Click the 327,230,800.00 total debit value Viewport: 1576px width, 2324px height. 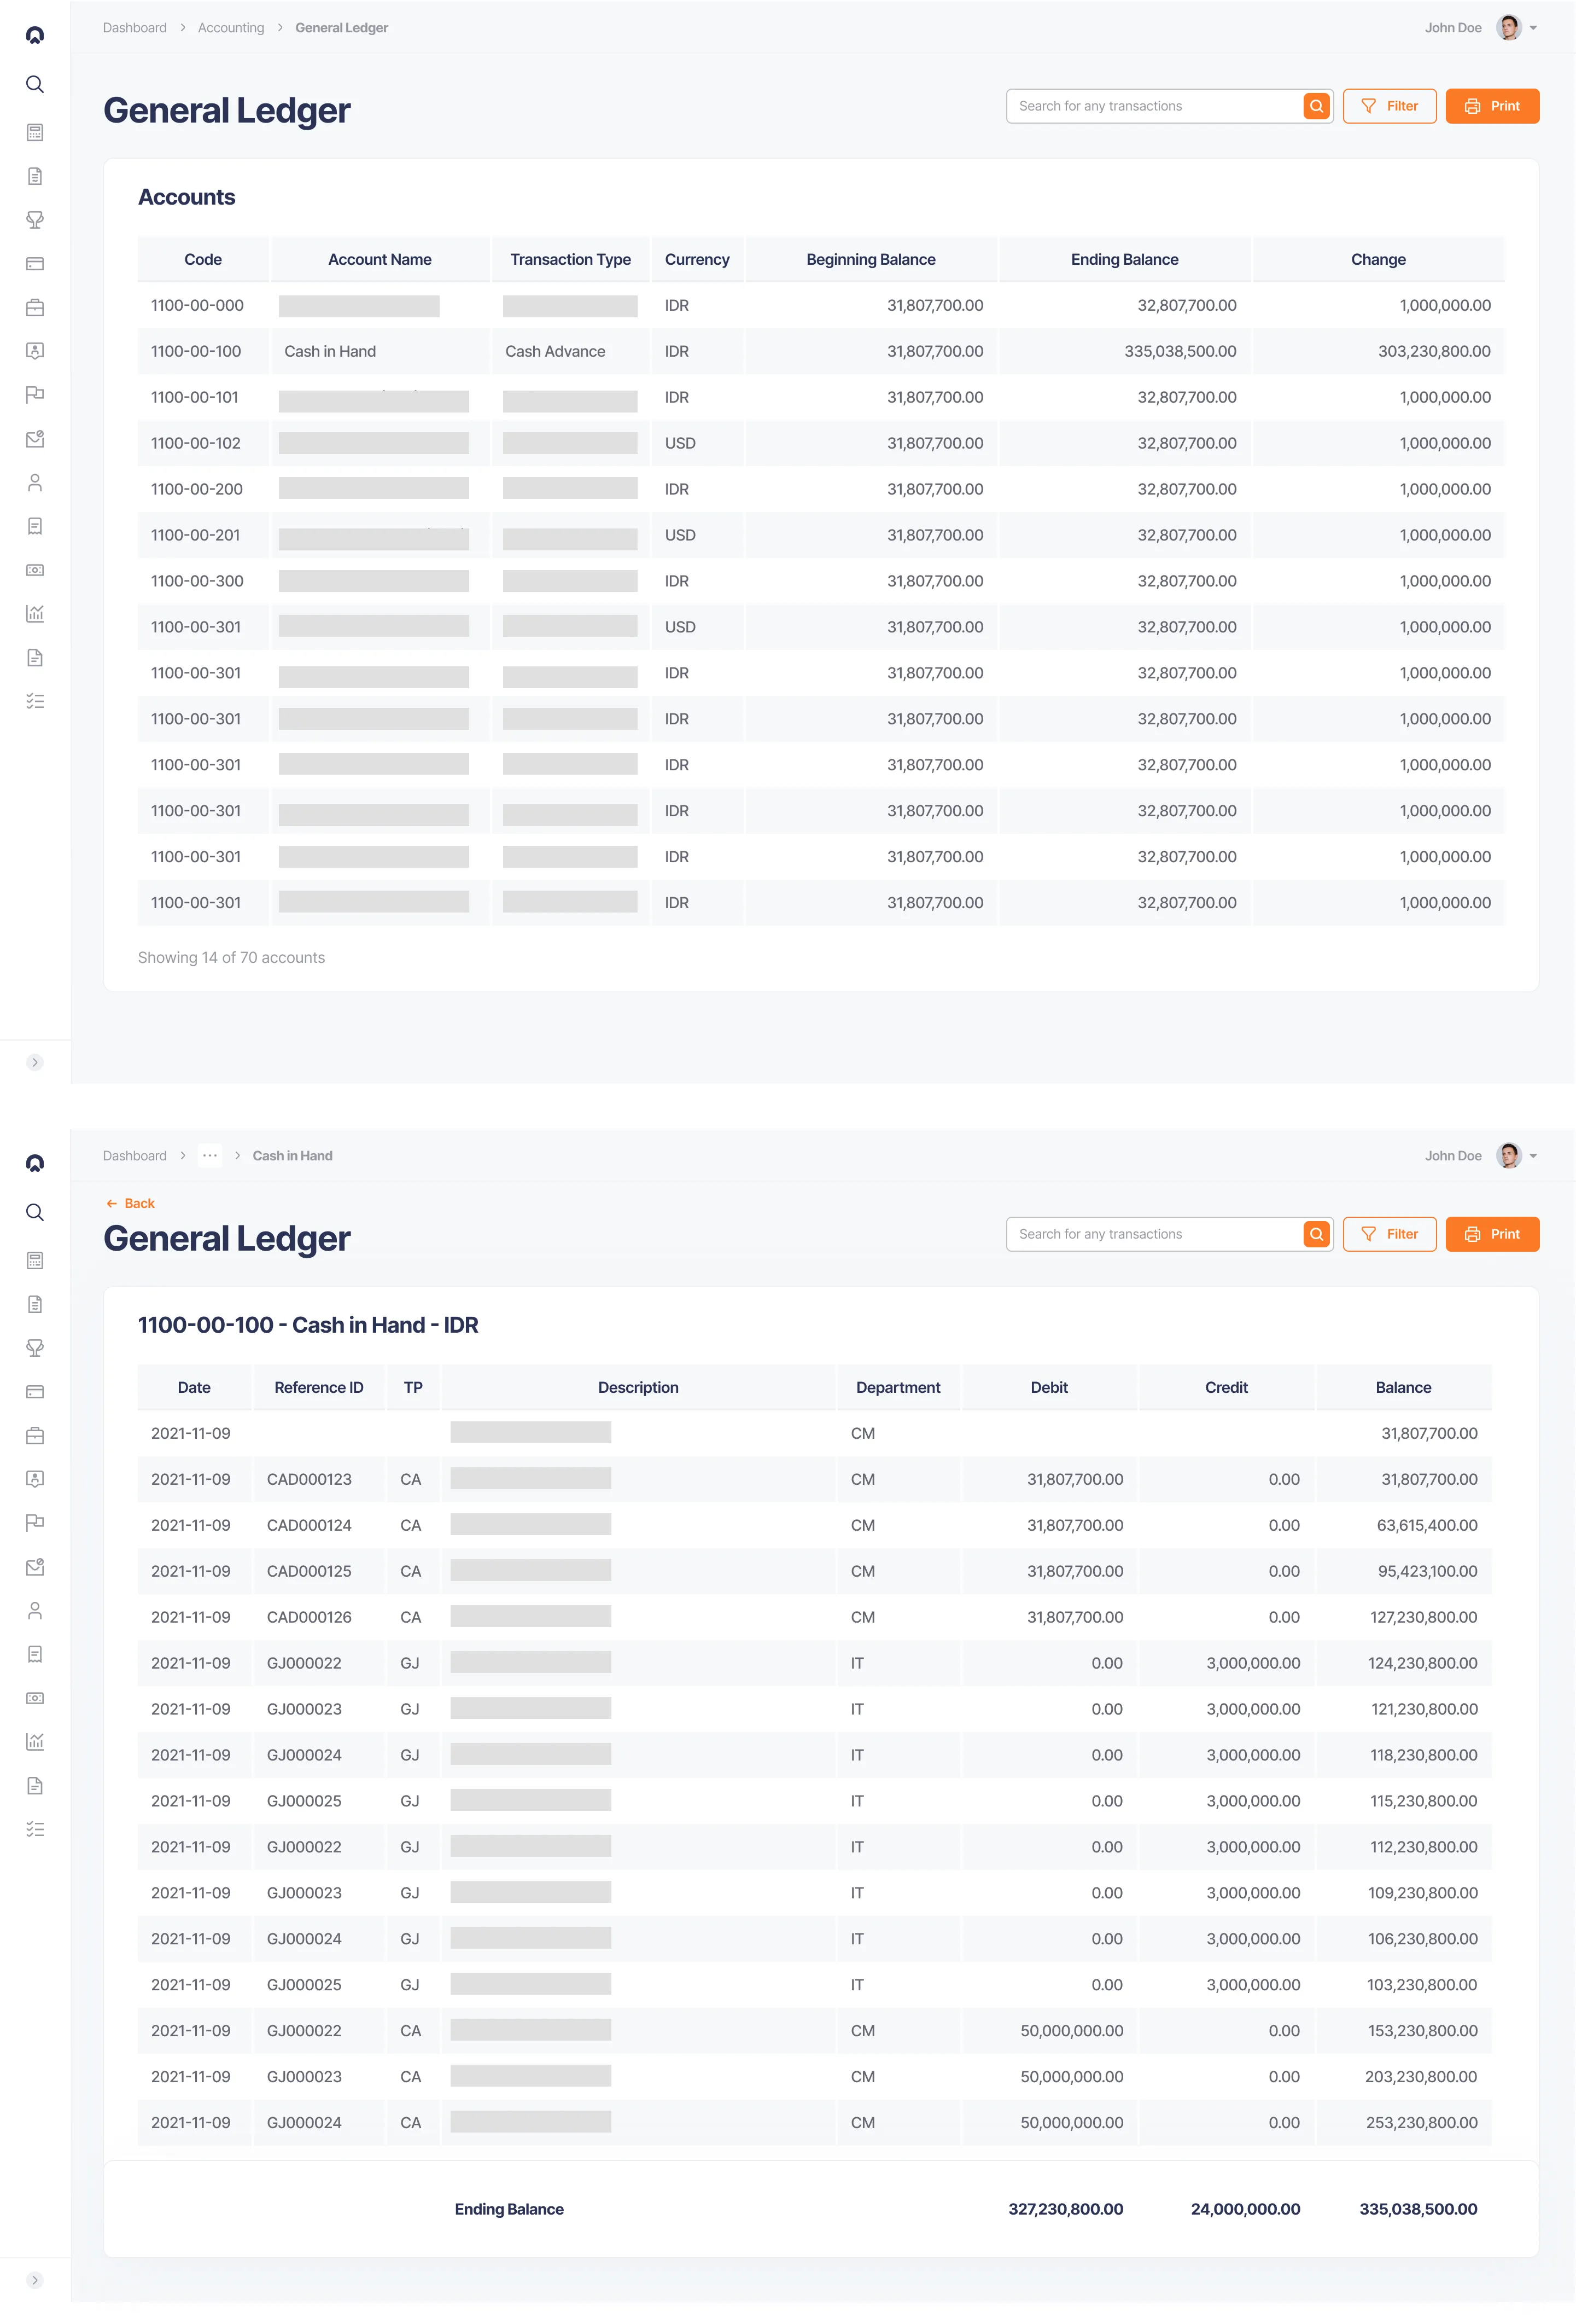click(x=1065, y=2208)
